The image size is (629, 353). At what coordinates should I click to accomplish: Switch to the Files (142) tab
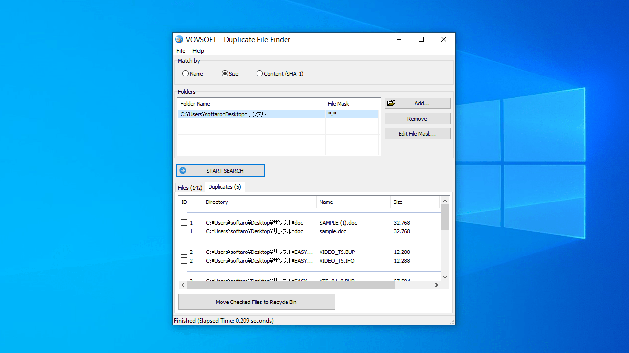coord(190,188)
